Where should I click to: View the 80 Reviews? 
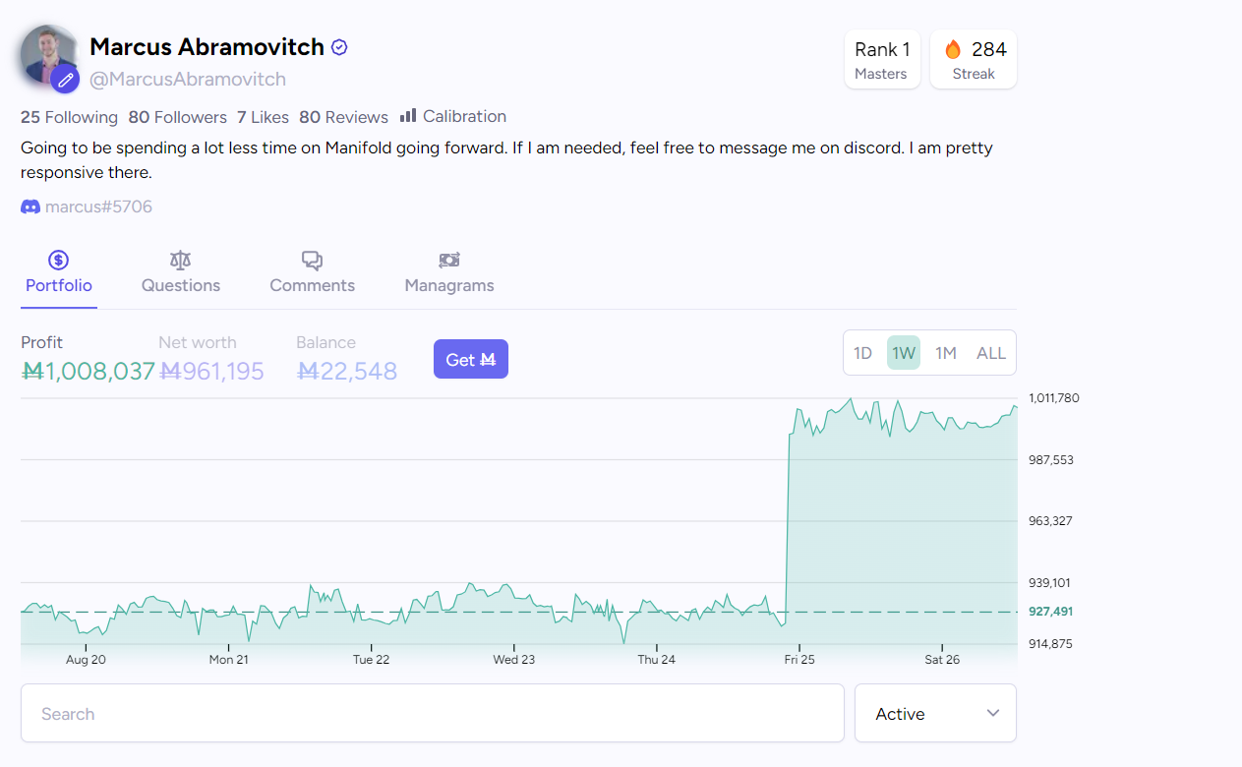tap(343, 117)
